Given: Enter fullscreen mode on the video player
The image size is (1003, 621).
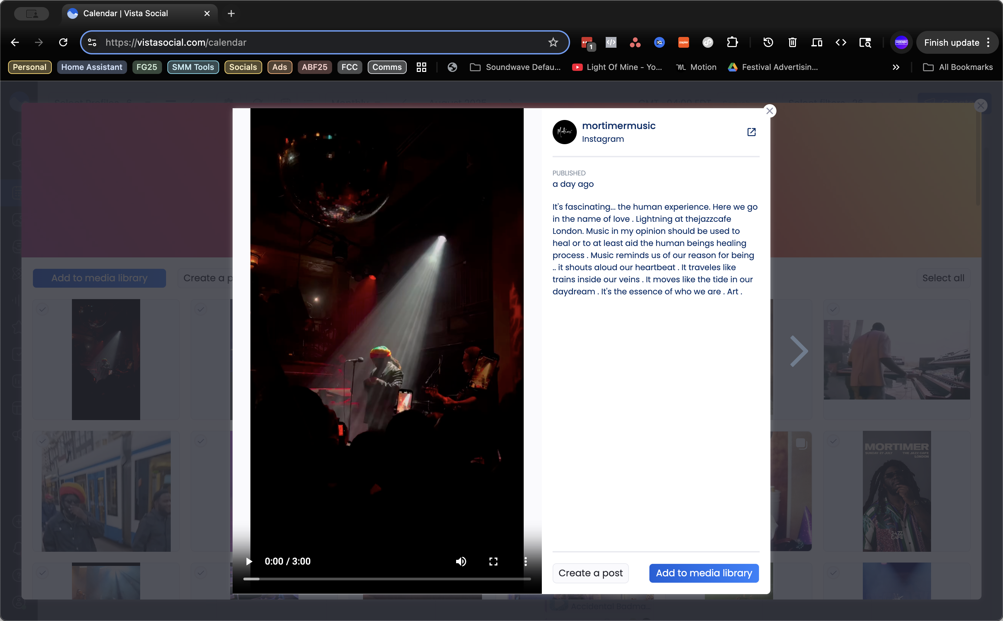Looking at the screenshot, I should click(x=493, y=561).
